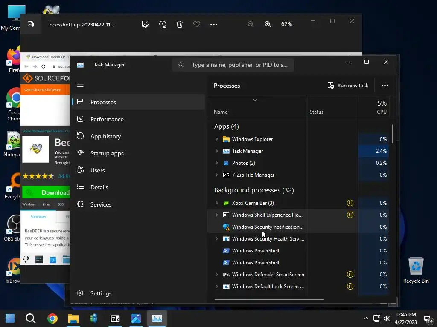Open taskbar Search
This screenshot has width=437, height=327.
click(30, 318)
